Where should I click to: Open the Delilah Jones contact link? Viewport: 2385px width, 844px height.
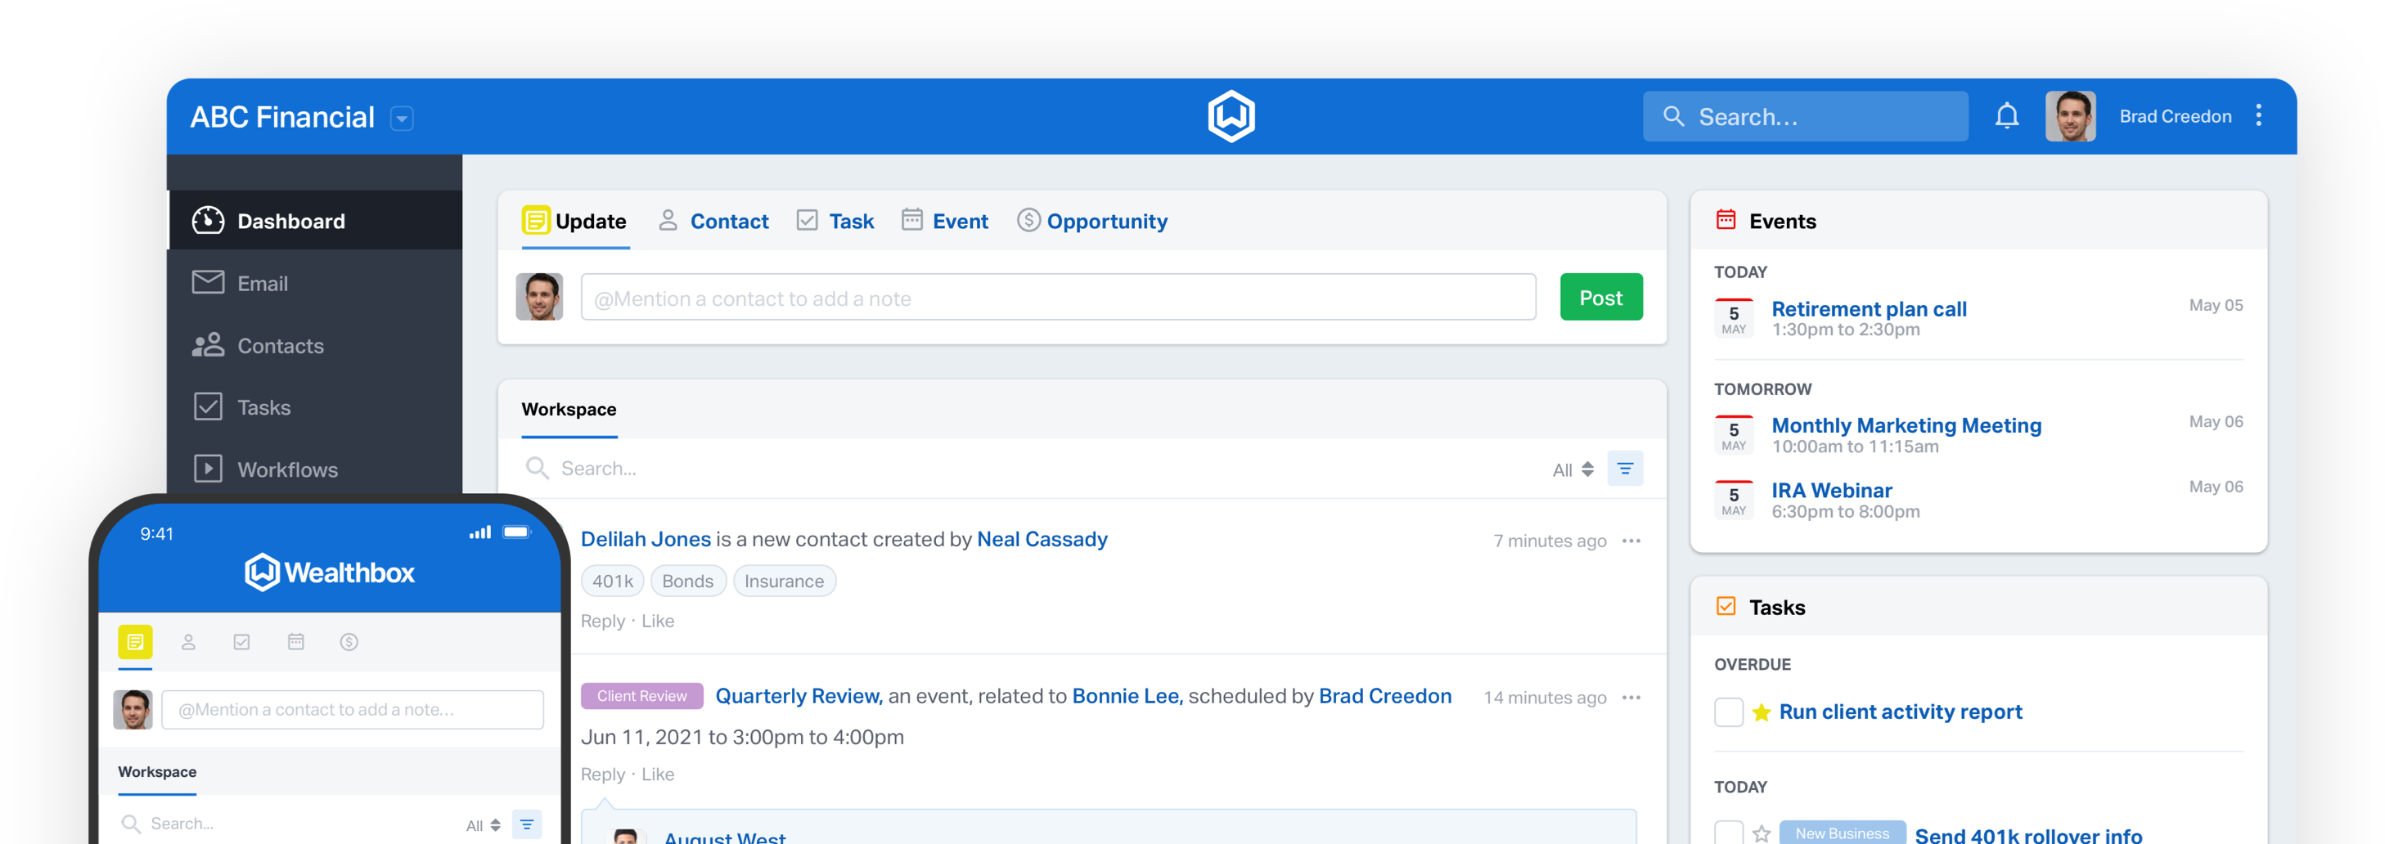646,539
